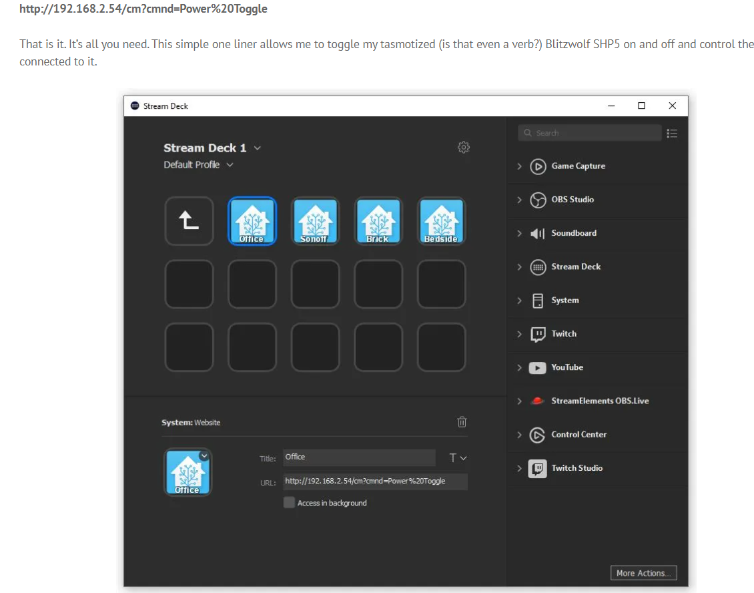Image resolution: width=754 pixels, height=593 pixels.
Task: Click the Soundboard label
Action: click(x=574, y=233)
